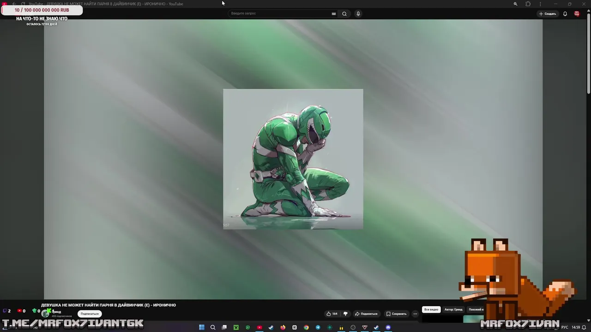
Task: Activate voice search microphone icon
Action: coord(358,14)
